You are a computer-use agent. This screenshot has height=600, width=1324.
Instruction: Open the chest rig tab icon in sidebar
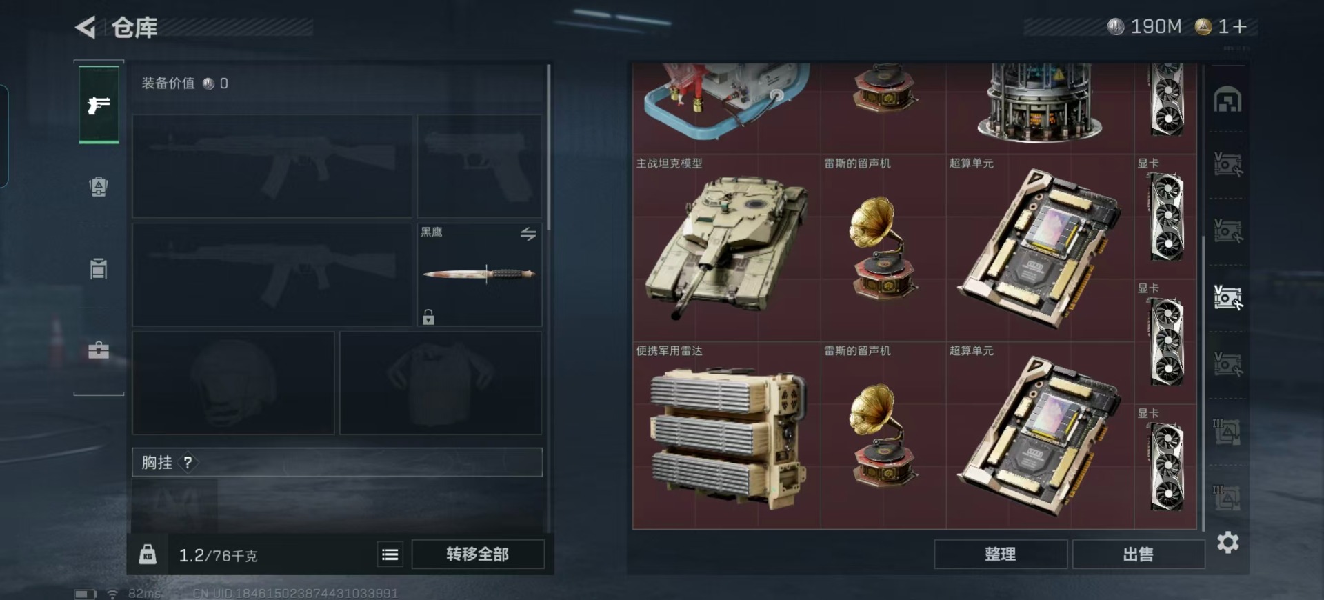(99, 268)
